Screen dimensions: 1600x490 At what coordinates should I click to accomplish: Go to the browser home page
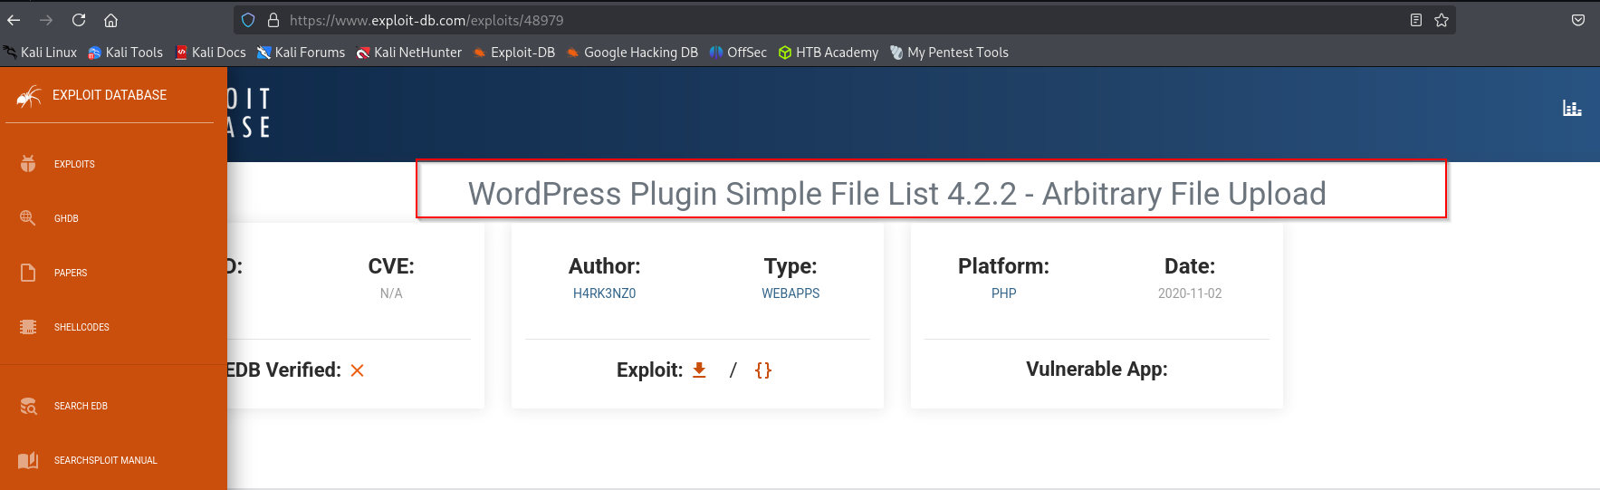pos(110,20)
